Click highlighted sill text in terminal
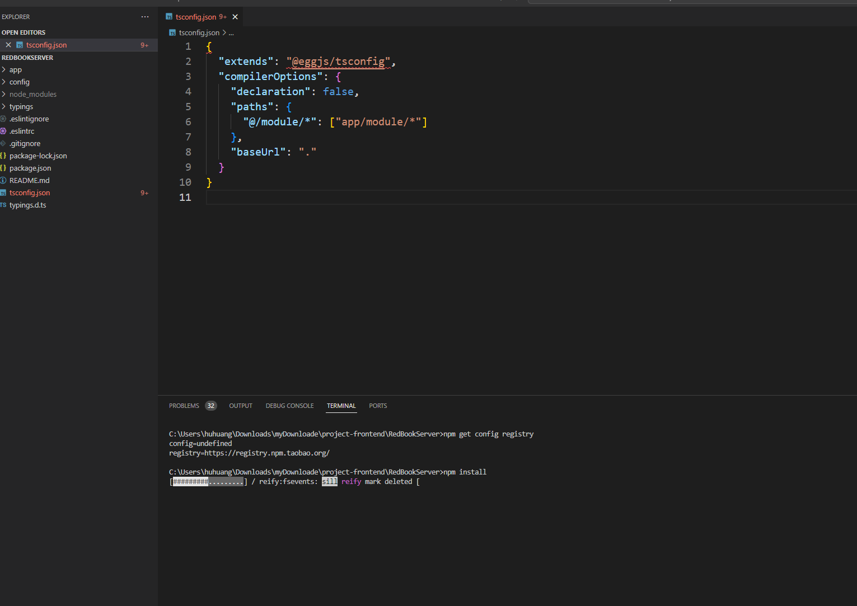Viewport: 857px width, 606px height. (x=330, y=482)
